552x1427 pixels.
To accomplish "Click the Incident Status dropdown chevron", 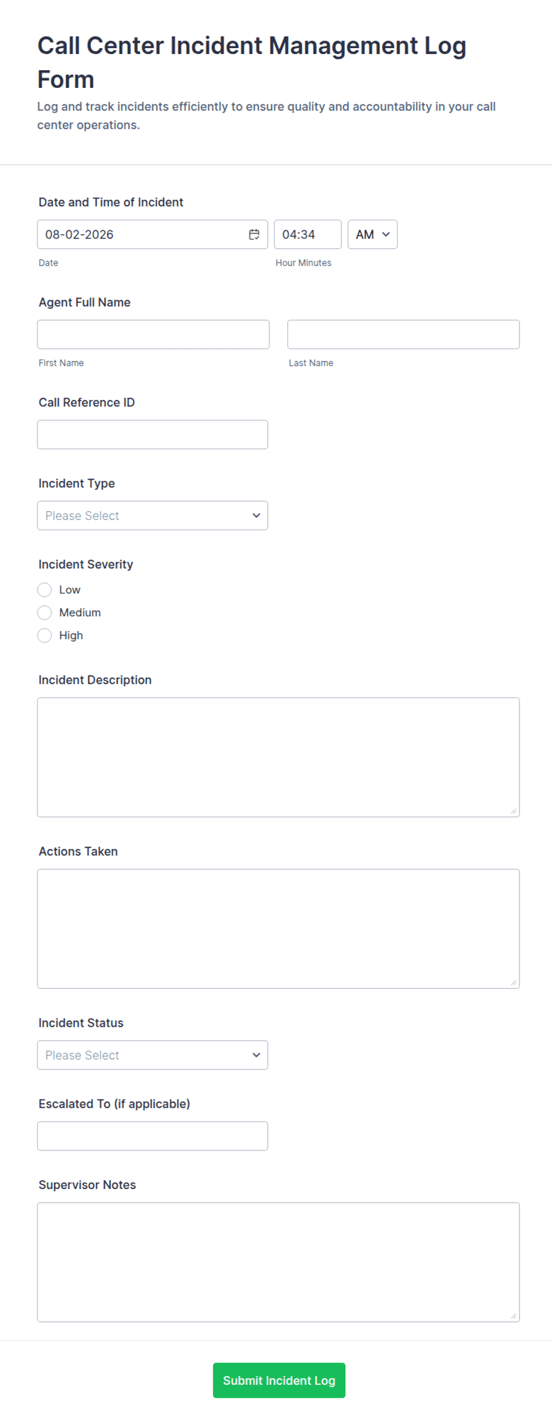I will [x=256, y=1055].
